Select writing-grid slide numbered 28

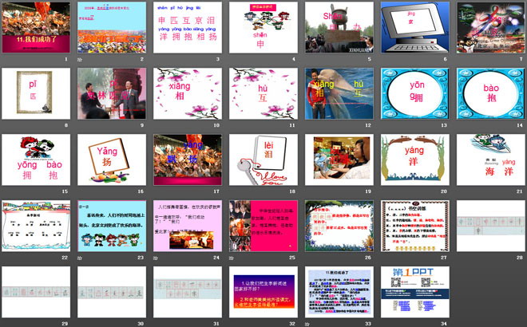pyautogui.click(x=491, y=226)
